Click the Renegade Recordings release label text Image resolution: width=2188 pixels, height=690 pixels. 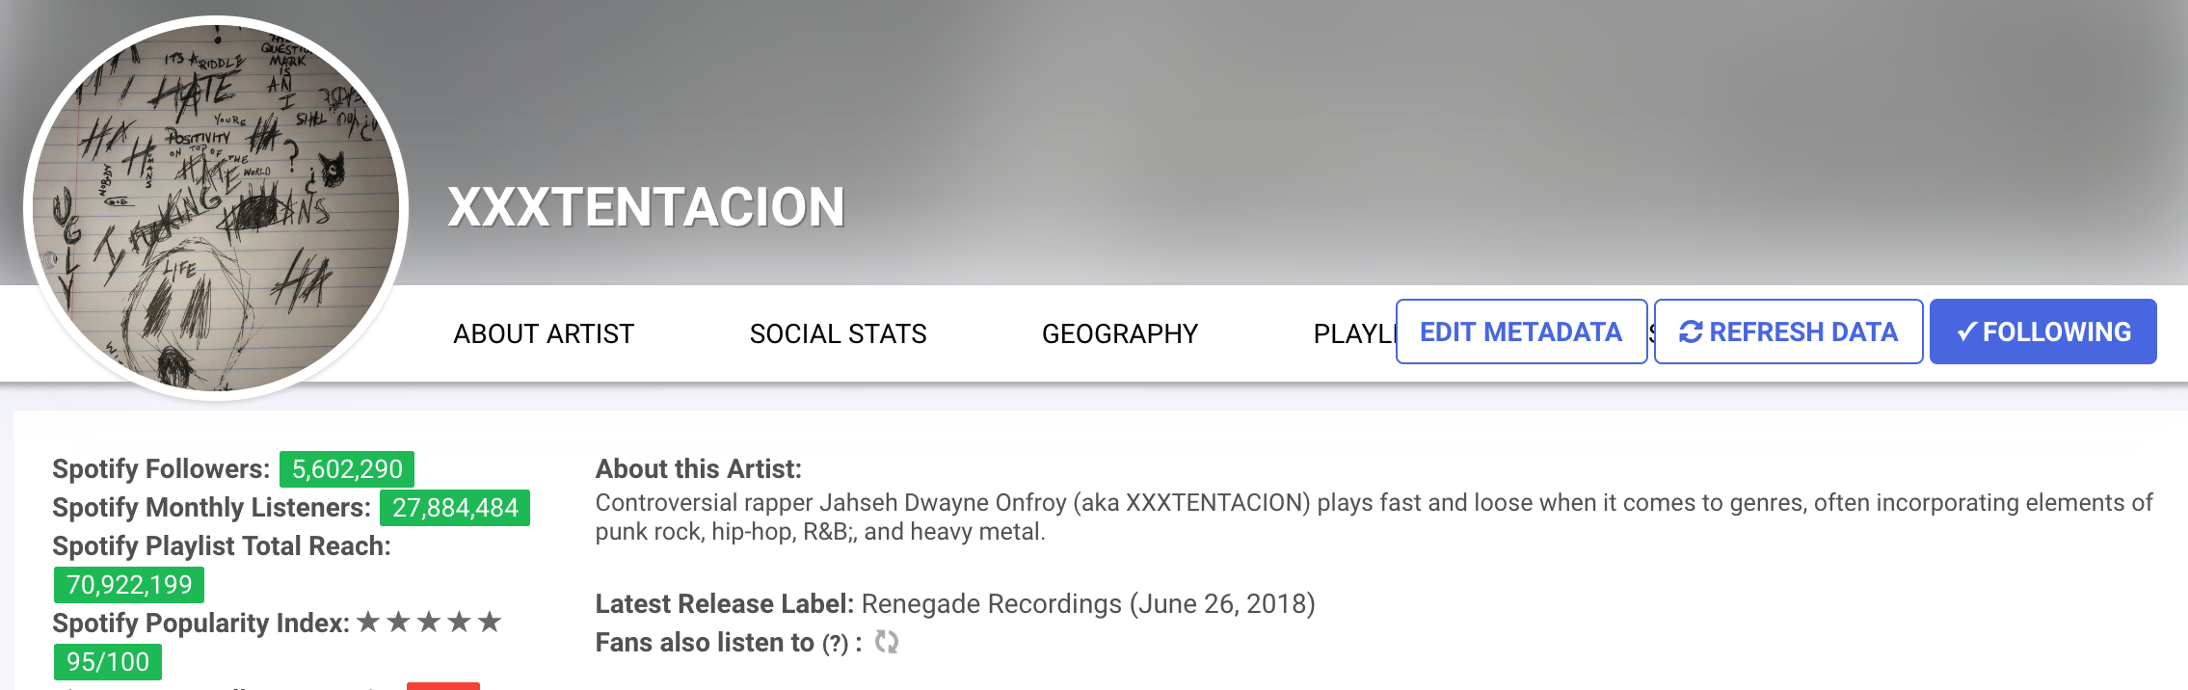coord(991,604)
